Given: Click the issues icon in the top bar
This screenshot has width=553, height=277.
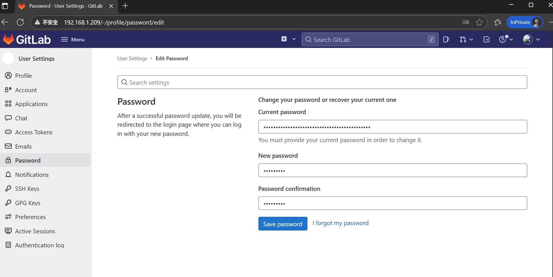Looking at the screenshot, I should (x=446, y=39).
